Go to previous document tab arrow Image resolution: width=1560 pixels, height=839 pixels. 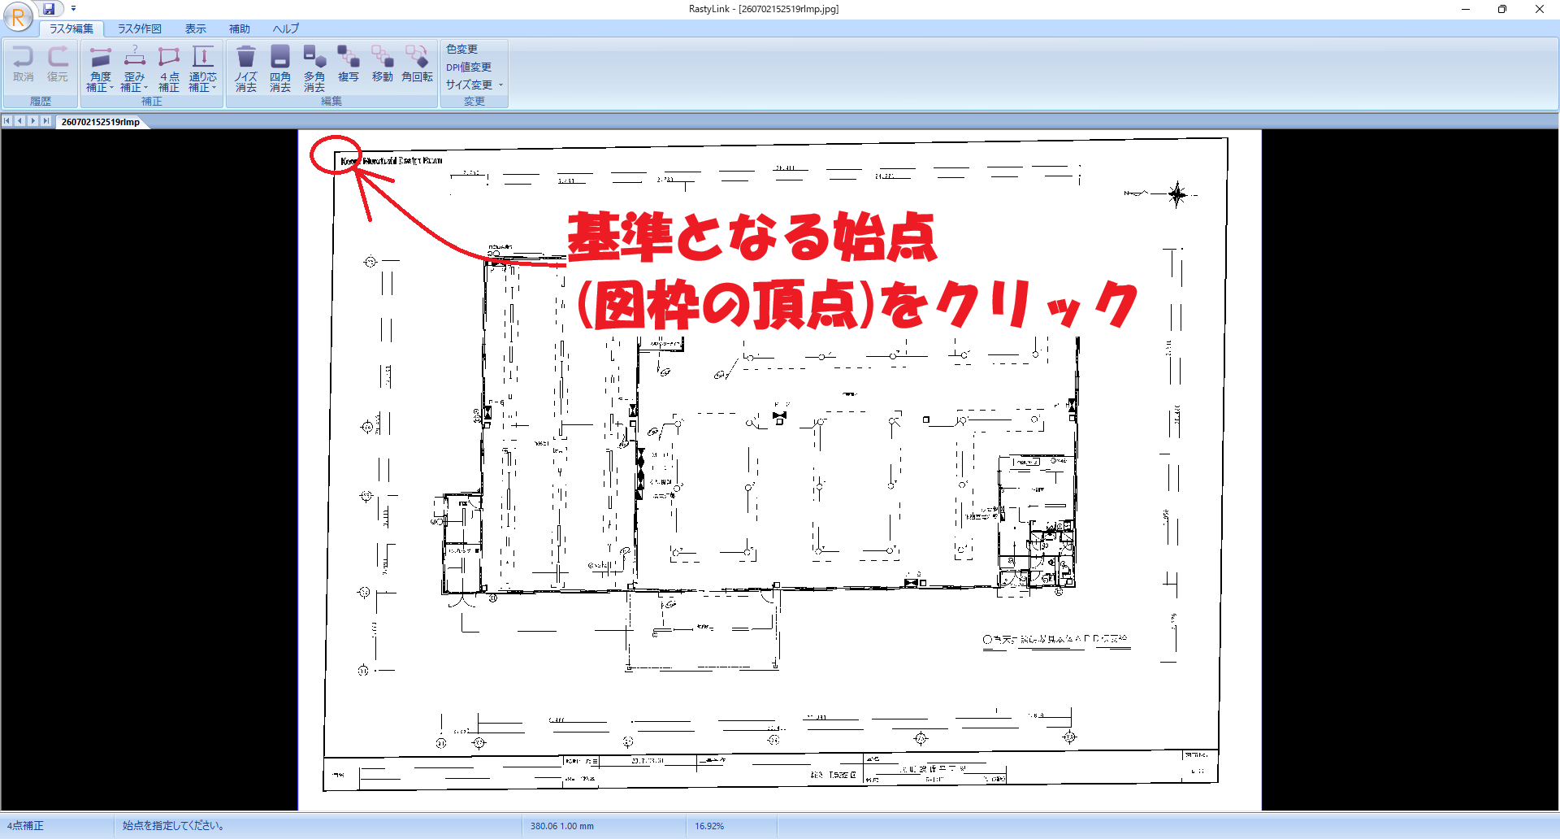(x=20, y=121)
